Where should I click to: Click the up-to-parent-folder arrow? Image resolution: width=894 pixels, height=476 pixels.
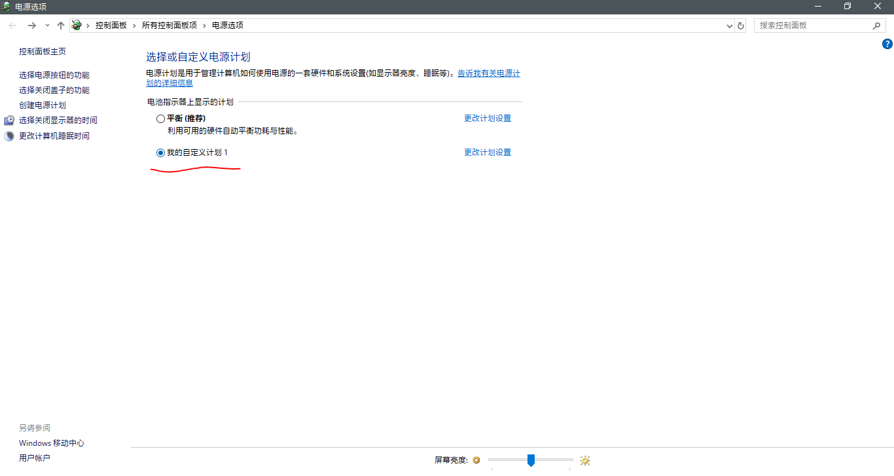pos(60,25)
